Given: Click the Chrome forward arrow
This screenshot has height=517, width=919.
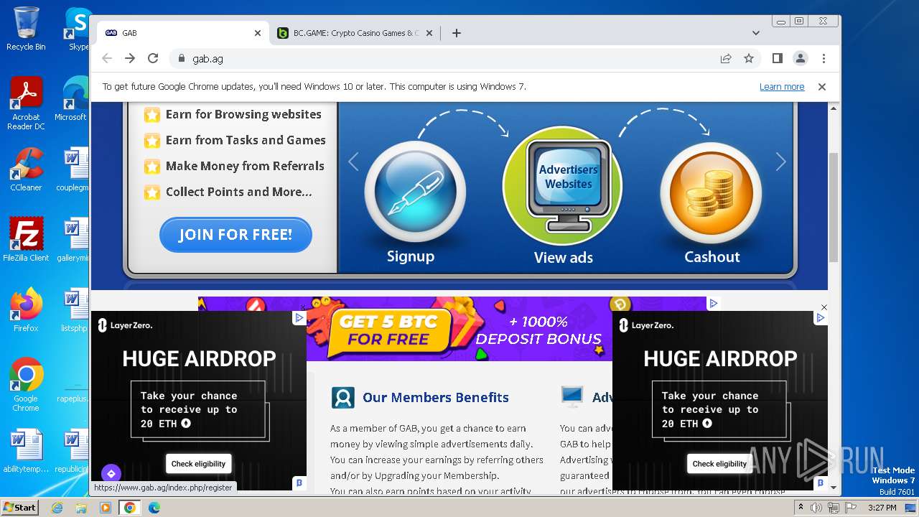Looking at the screenshot, I should tap(130, 58).
